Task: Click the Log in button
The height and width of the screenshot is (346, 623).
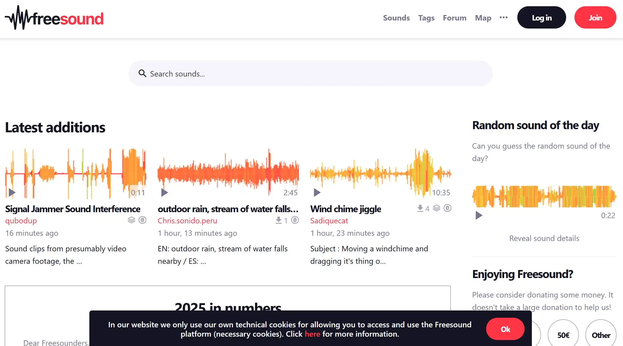Action: point(541,17)
